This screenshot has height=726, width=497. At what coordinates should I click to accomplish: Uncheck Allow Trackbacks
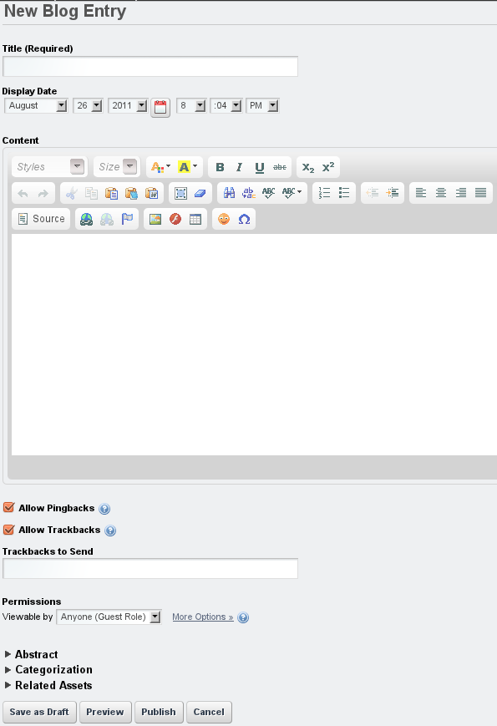tap(9, 529)
